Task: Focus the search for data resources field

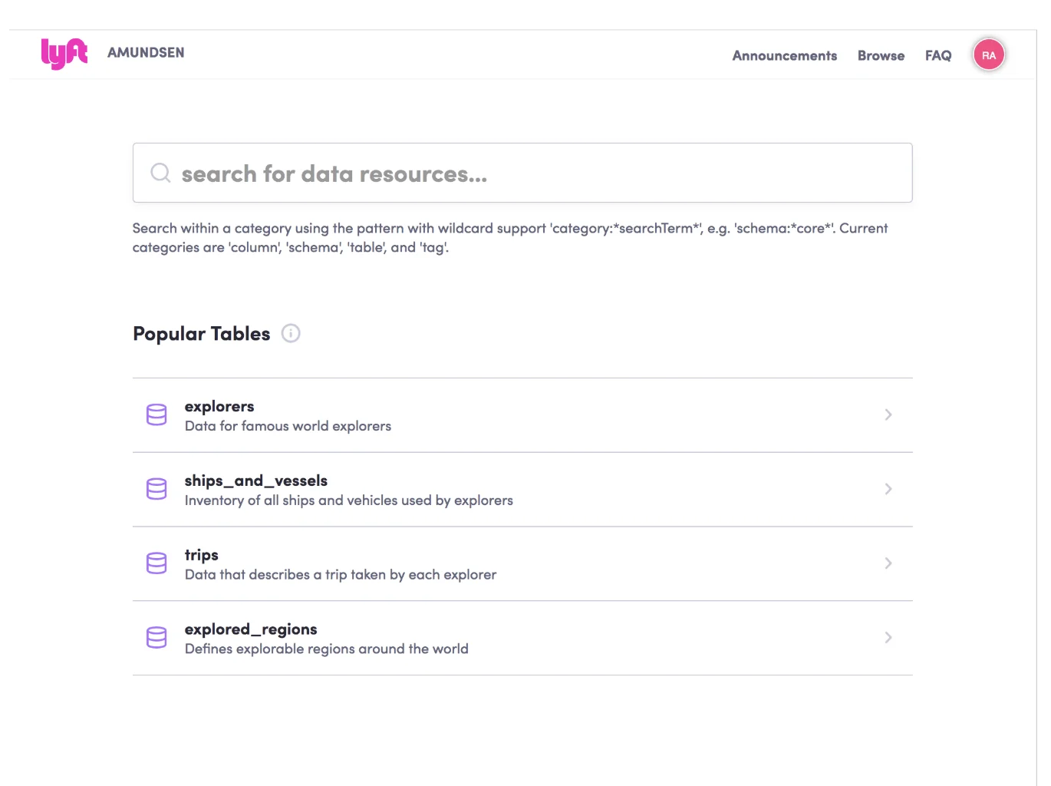Action: click(522, 173)
